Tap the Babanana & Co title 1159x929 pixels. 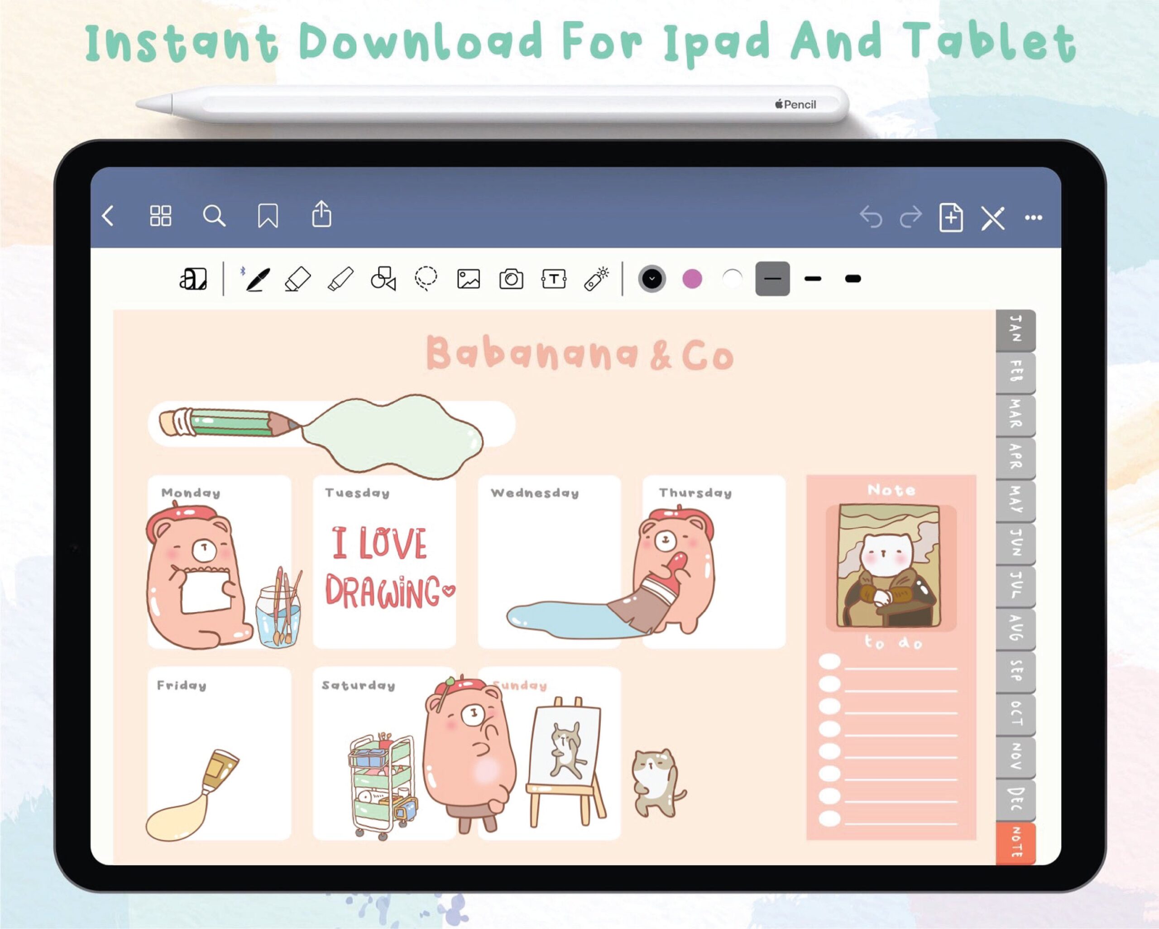click(579, 353)
